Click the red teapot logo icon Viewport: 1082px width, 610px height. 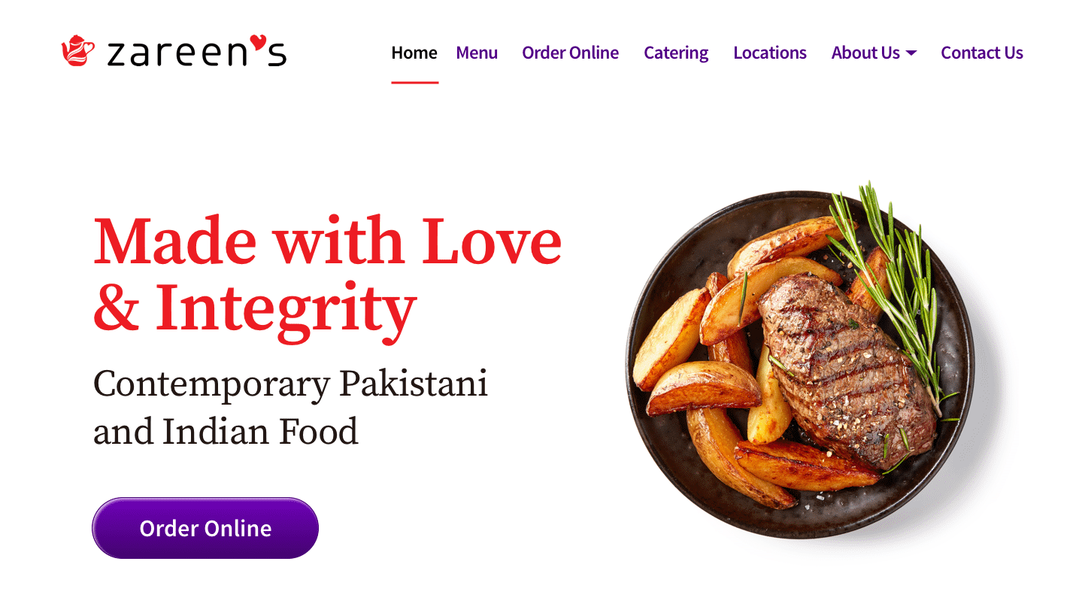77,50
